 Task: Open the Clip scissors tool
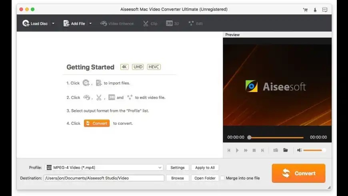click(x=150, y=23)
